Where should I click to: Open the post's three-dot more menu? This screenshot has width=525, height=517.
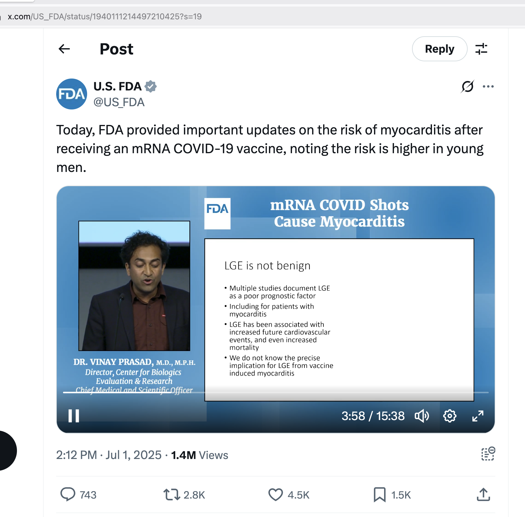point(488,87)
